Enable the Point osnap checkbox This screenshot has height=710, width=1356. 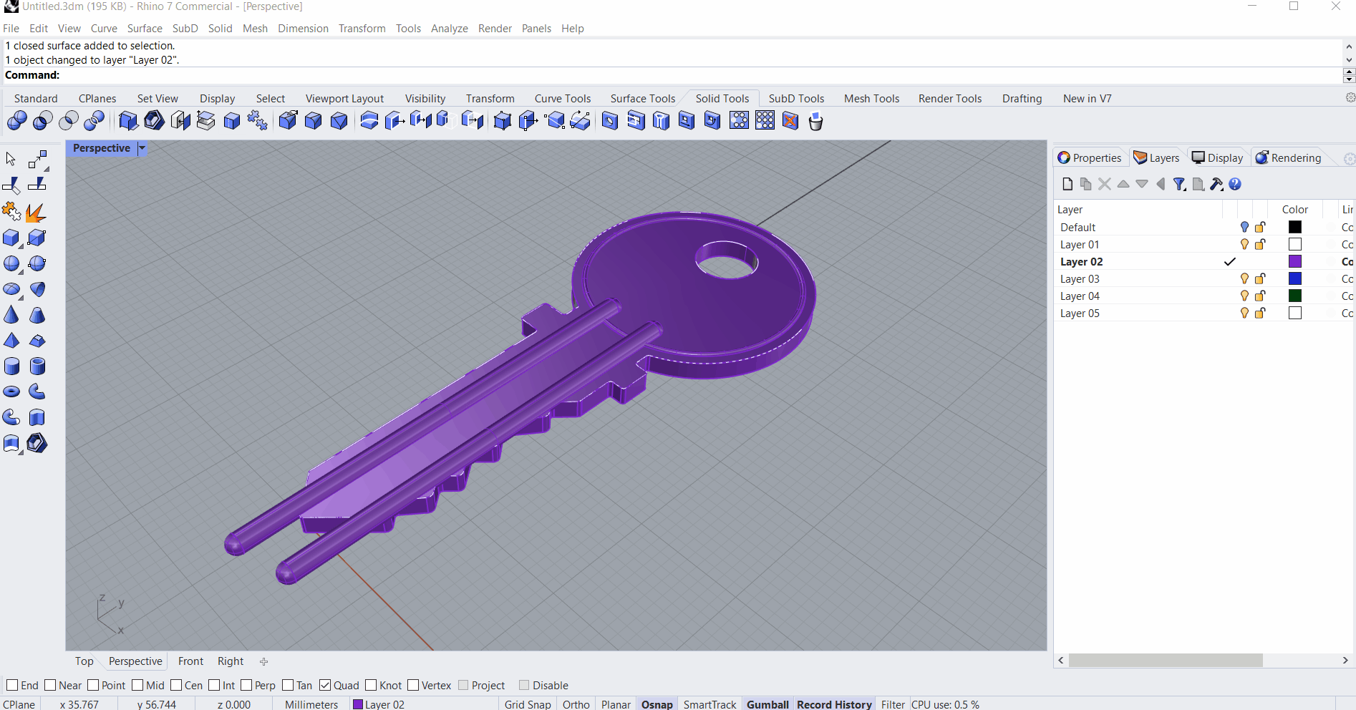(93, 685)
